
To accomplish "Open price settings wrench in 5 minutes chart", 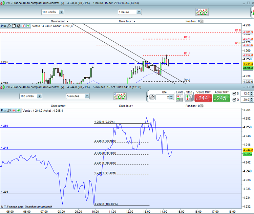I will click(x=9, y=110).
